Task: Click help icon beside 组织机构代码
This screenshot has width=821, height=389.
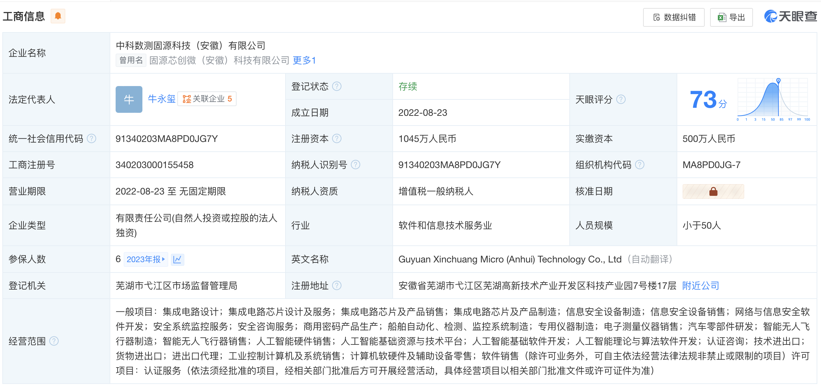Action: click(x=640, y=165)
